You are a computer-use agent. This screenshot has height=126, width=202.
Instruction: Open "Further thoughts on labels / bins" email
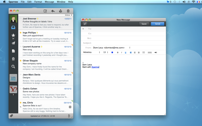point(46,23)
